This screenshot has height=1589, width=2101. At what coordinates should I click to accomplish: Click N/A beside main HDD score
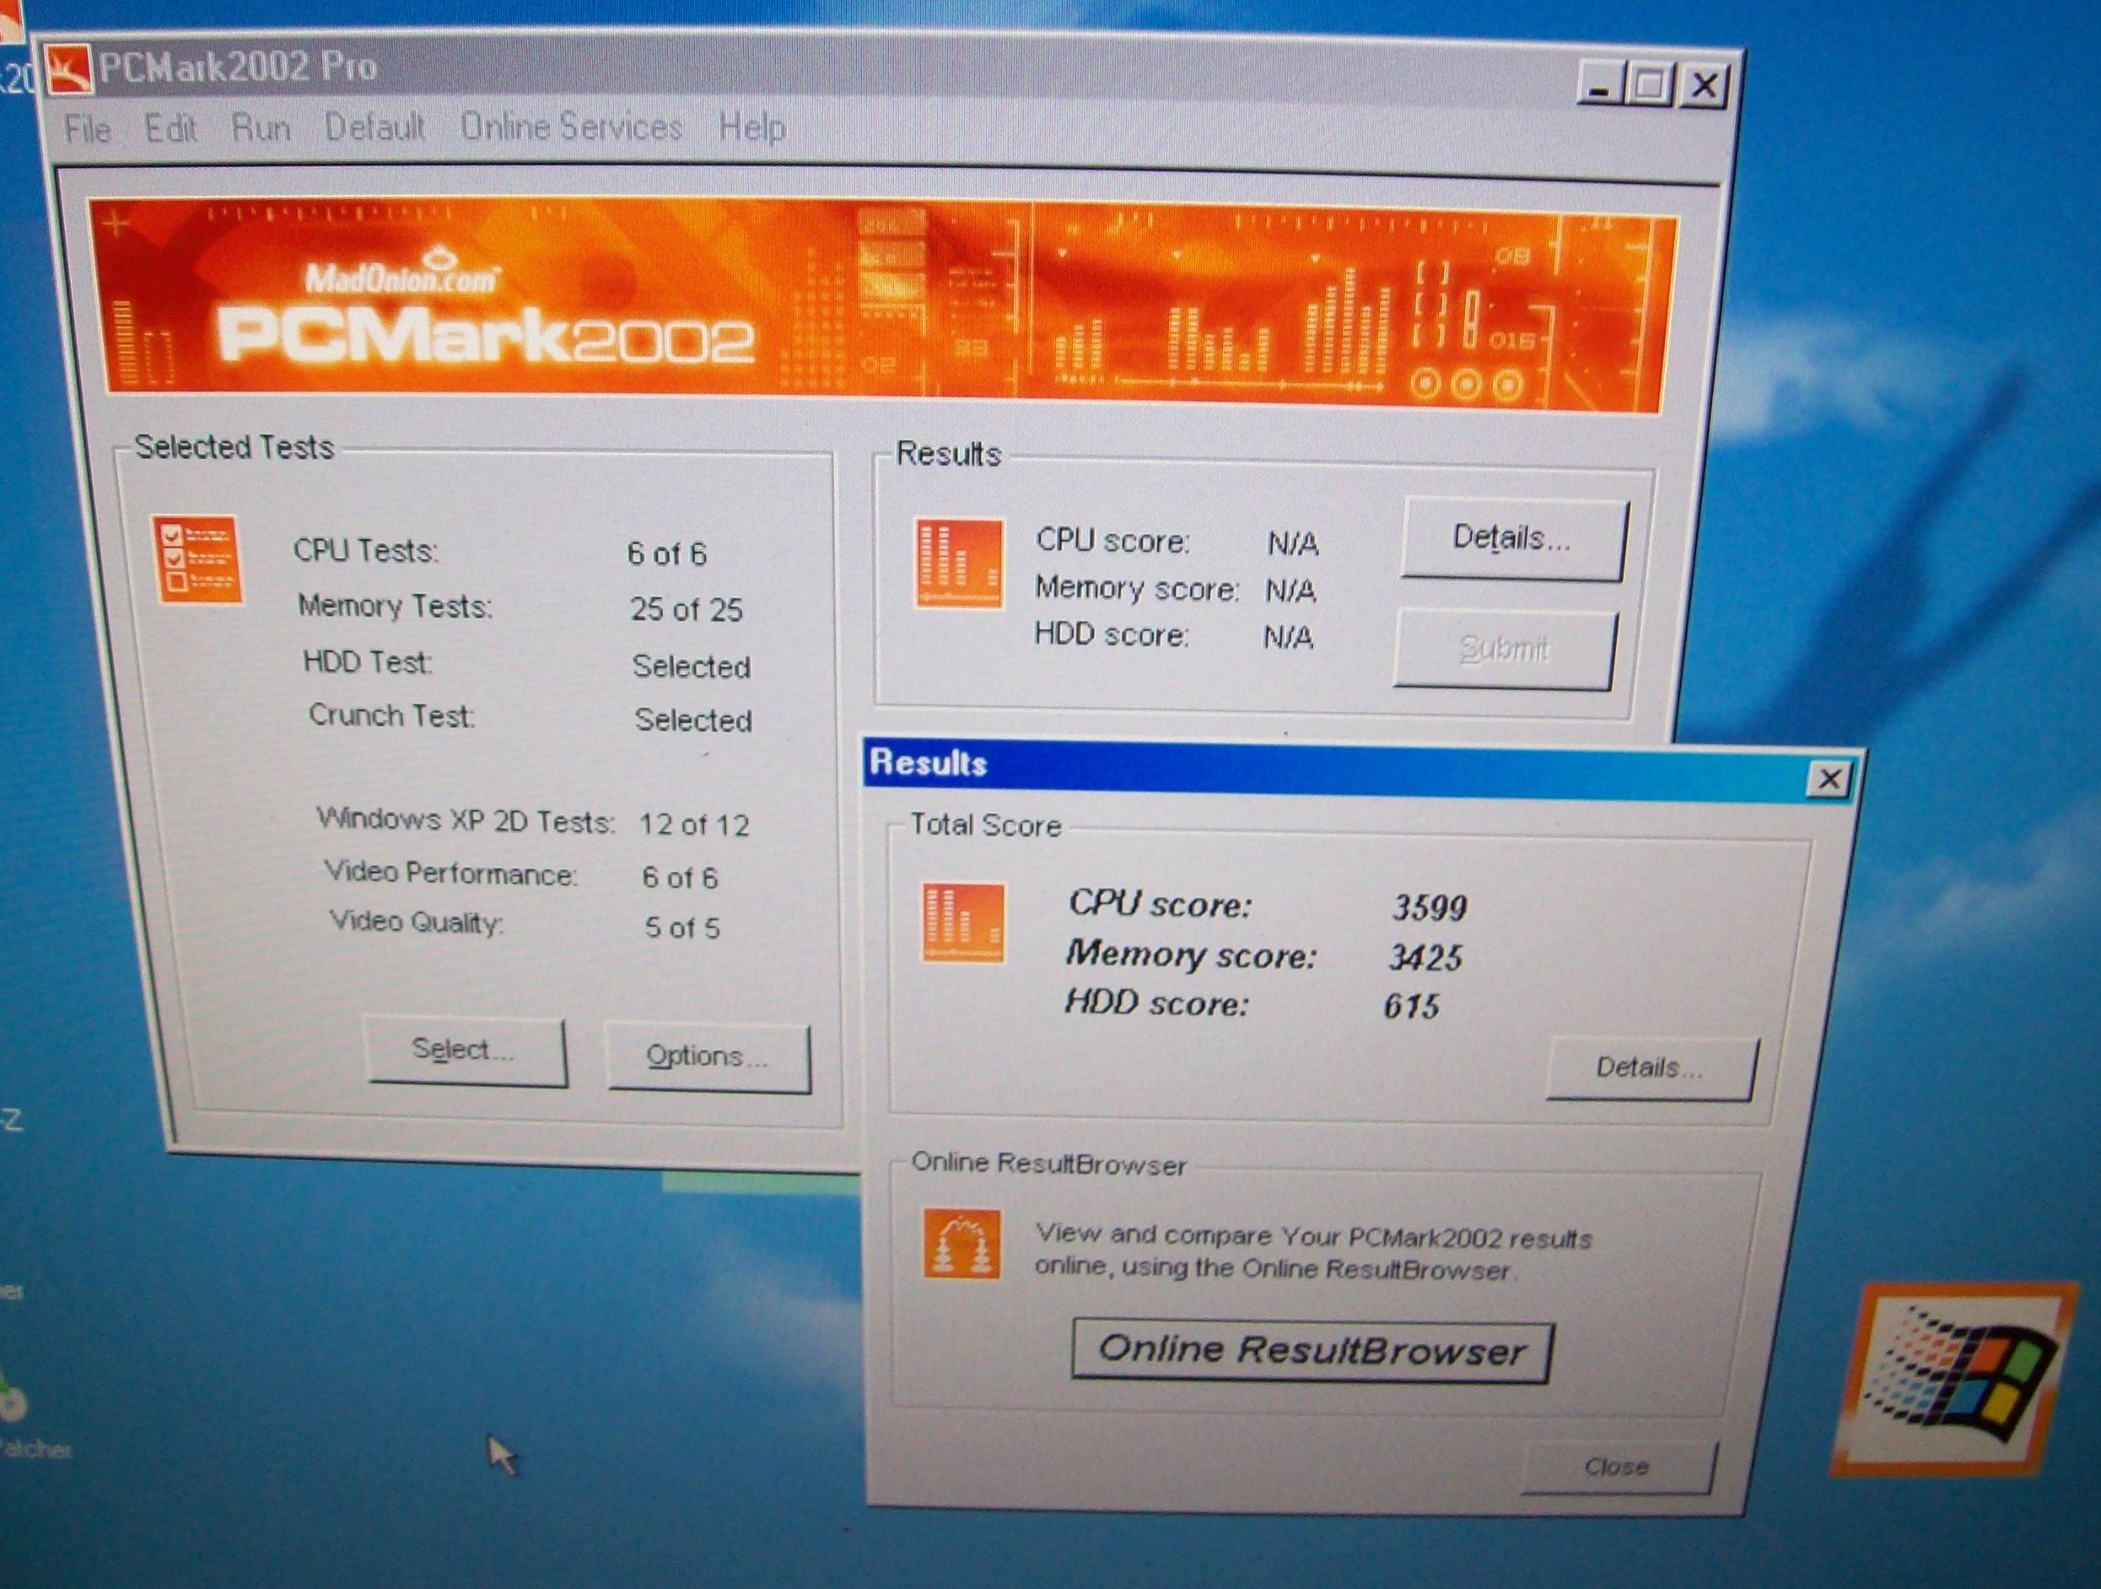point(1288,637)
